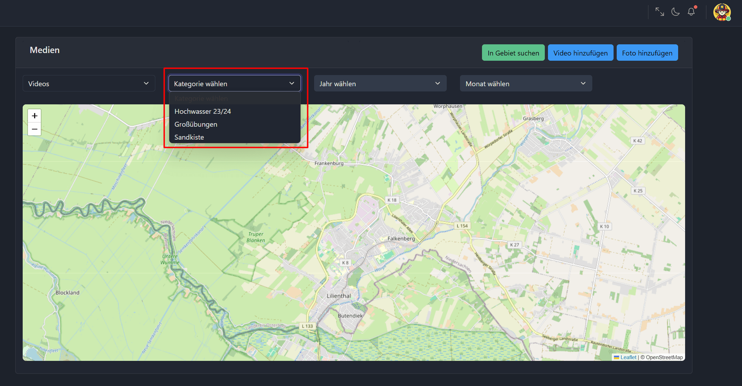
Task: Click Video hinzufügen button
Action: (x=580, y=53)
